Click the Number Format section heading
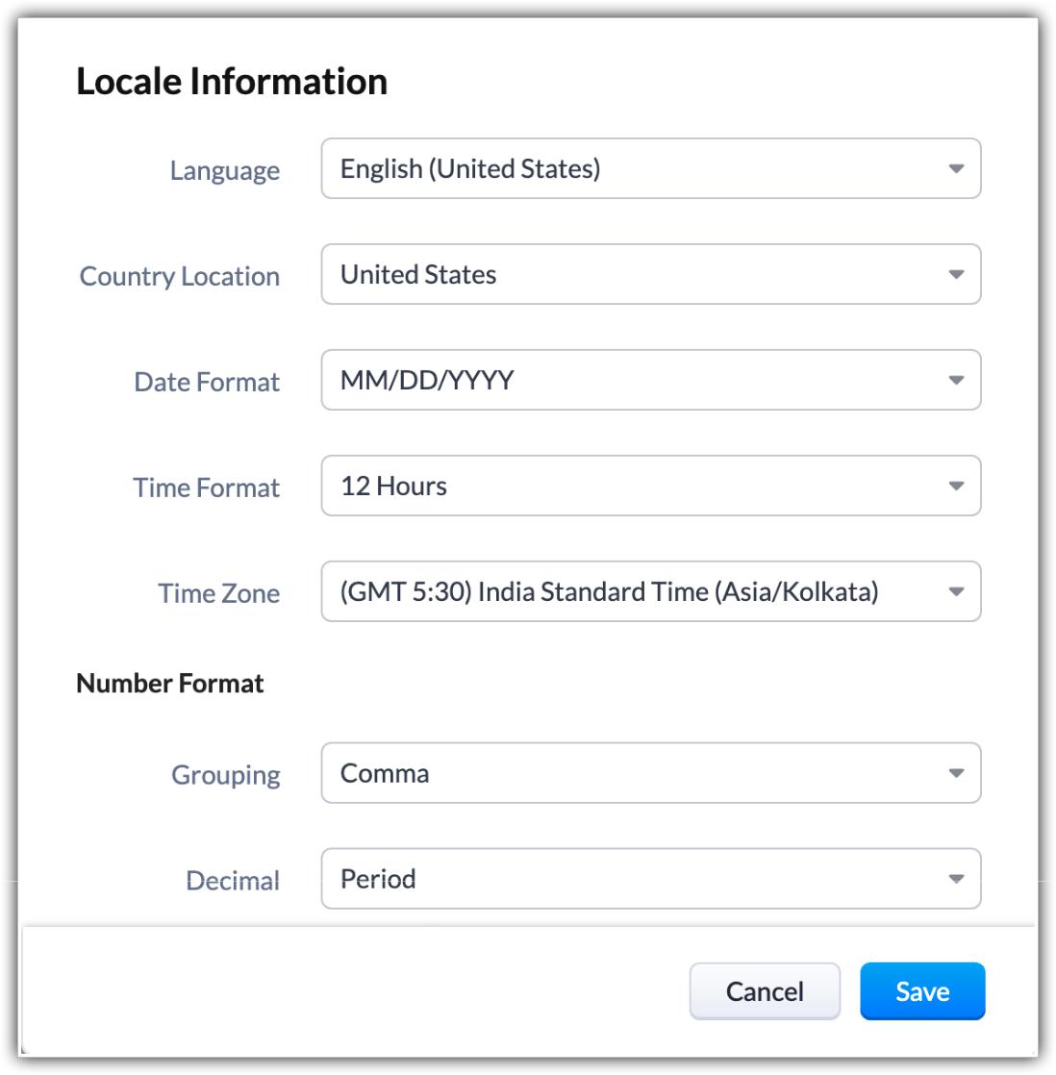This screenshot has height=1075, width=1056. pyautogui.click(x=170, y=684)
